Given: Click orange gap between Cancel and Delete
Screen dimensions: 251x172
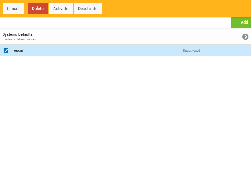Looking at the screenshot, I should pyautogui.click(x=26, y=9).
